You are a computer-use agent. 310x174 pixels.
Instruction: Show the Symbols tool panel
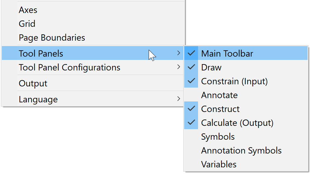point(218,137)
